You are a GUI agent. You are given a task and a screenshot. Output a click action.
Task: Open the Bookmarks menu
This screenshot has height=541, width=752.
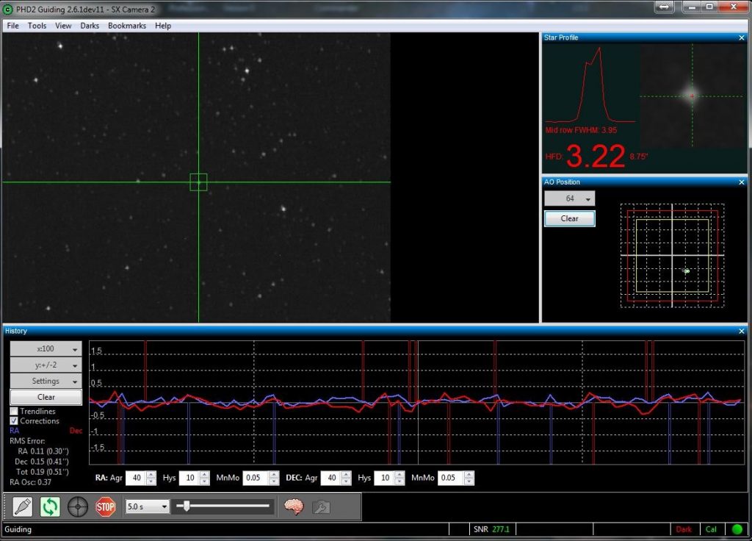(x=126, y=25)
